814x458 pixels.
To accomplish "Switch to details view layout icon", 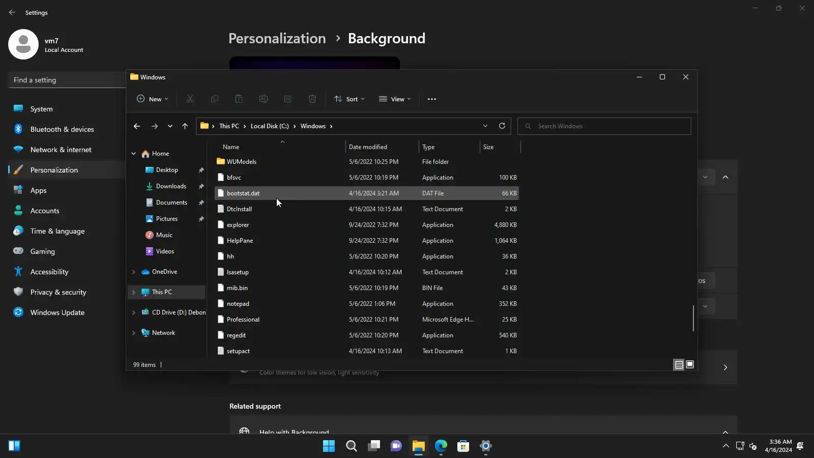I will tap(679, 365).
